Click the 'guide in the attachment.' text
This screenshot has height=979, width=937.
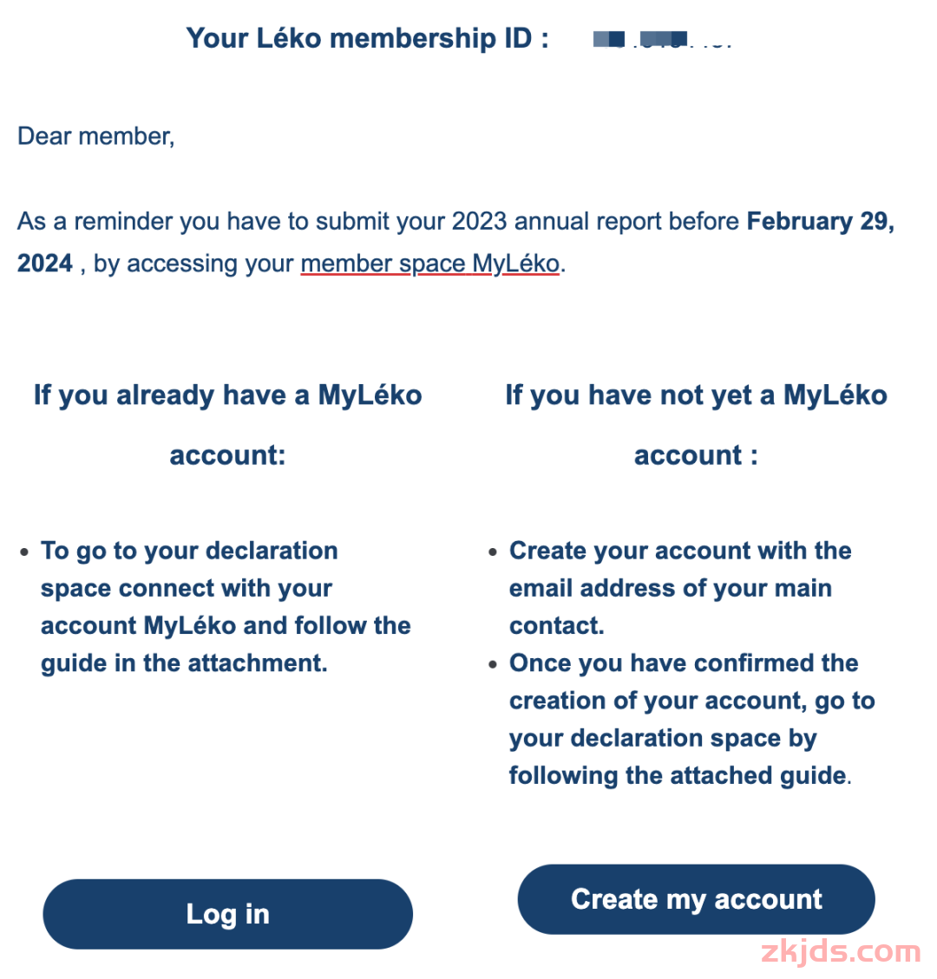184,663
